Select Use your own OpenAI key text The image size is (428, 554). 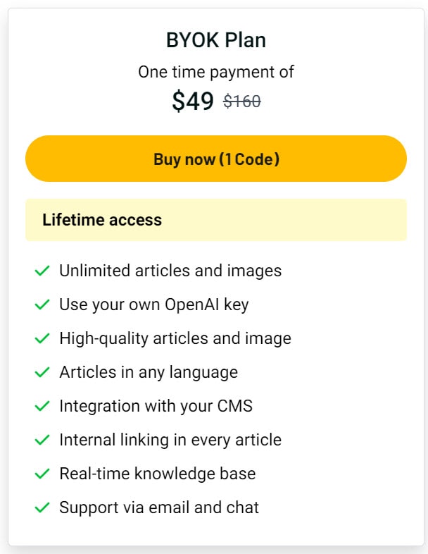click(154, 304)
